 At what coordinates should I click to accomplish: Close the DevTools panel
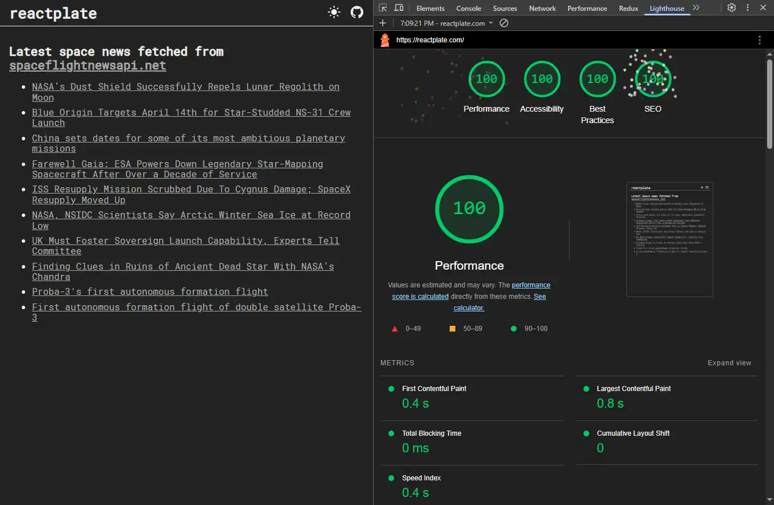tap(763, 8)
